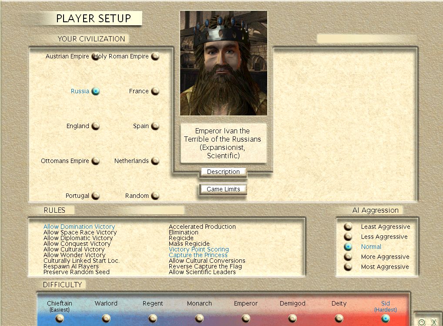
Task: Select the Austrian Empire civilization
Action: click(x=96, y=57)
